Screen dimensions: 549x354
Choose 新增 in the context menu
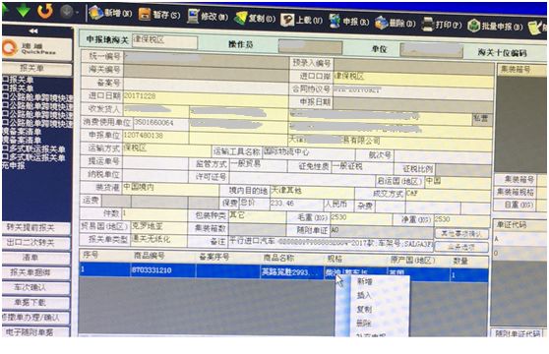coord(365,281)
